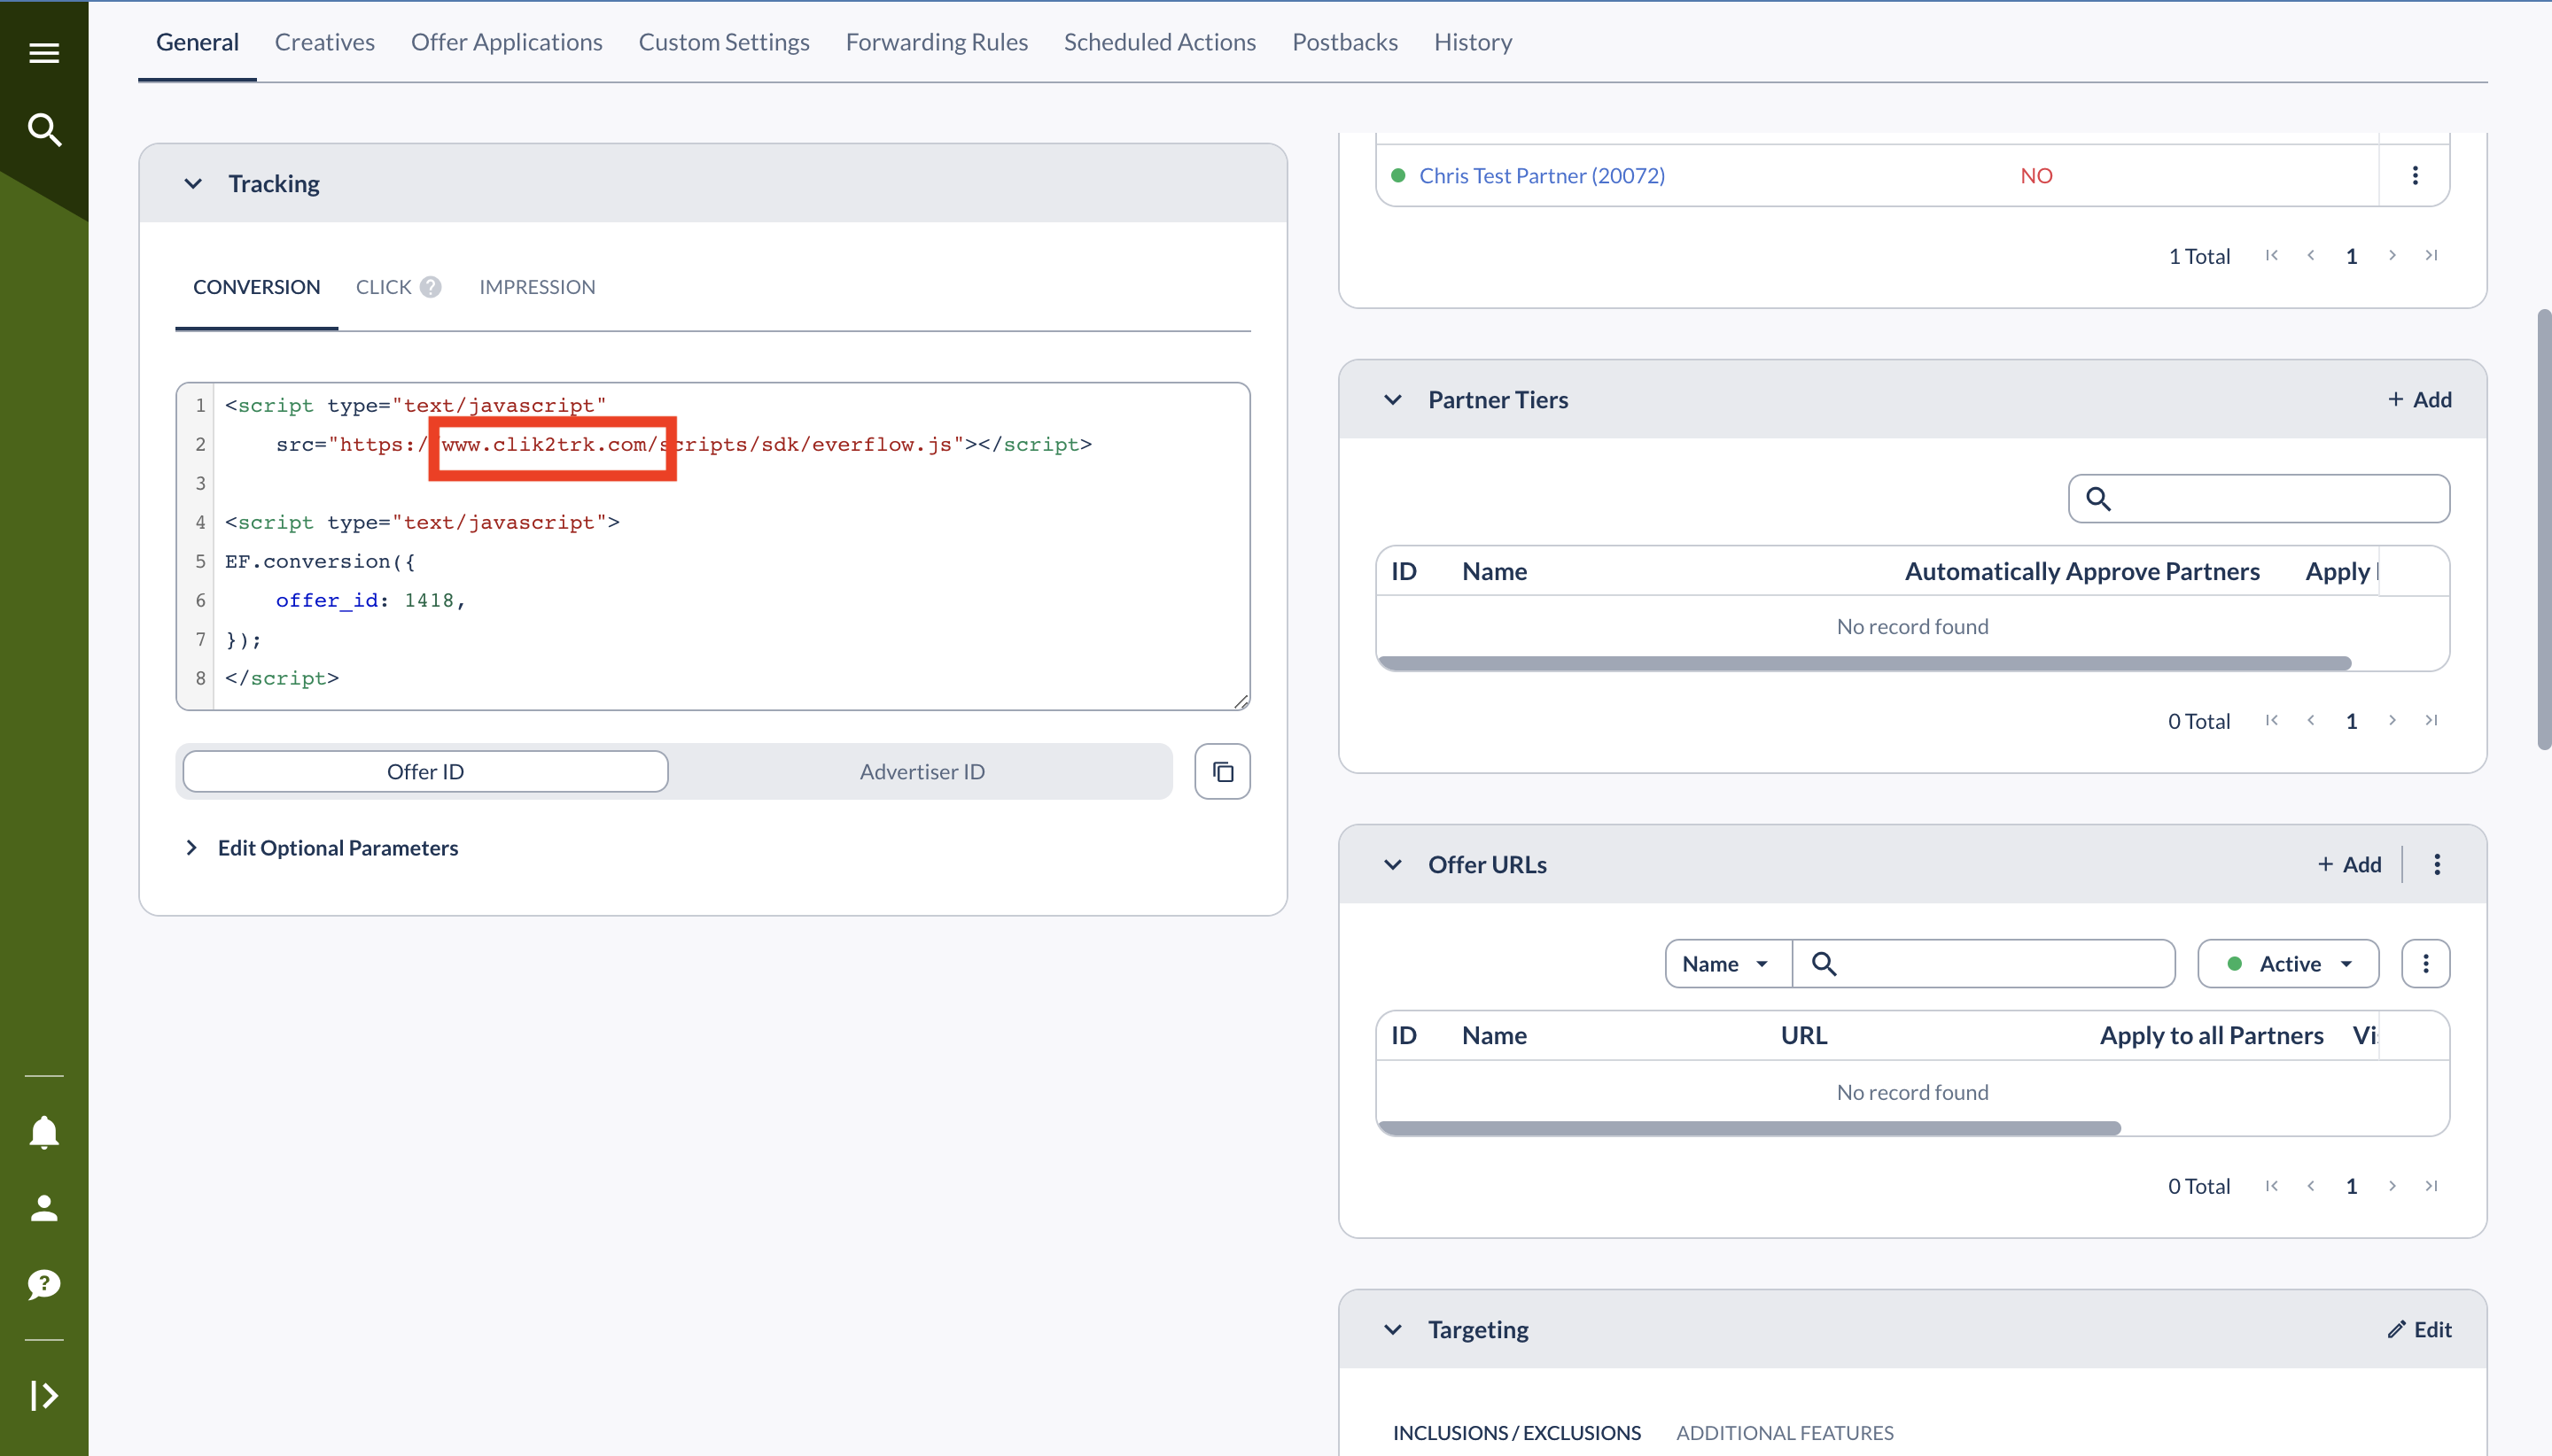Switch to the Creatives tab
This screenshot has height=1456, width=2552.
pos(325,42)
